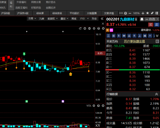
Task: Open the three-dots more options icon
Action: point(121,13)
